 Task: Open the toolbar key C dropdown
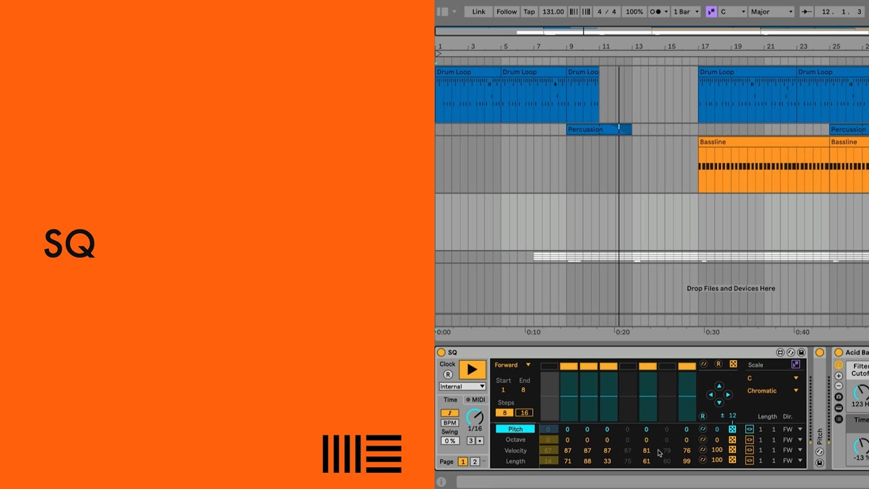tap(733, 12)
